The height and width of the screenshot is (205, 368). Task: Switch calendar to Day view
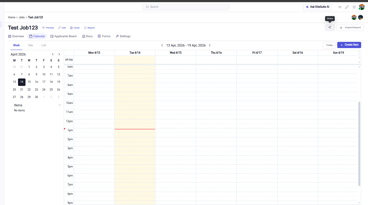pyautogui.click(x=30, y=45)
